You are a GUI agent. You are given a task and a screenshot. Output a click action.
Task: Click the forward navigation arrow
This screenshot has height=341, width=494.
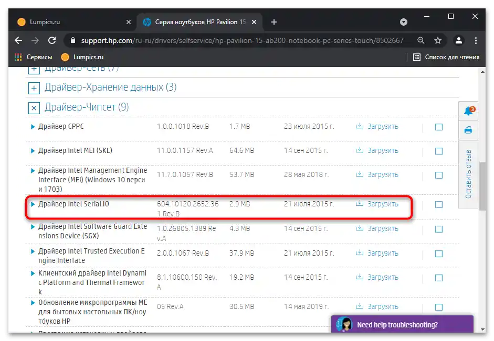point(35,40)
